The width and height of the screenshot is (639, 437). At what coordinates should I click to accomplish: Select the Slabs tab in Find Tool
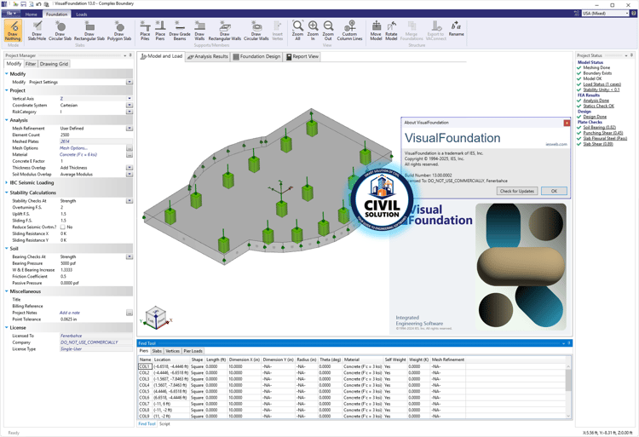click(157, 351)
